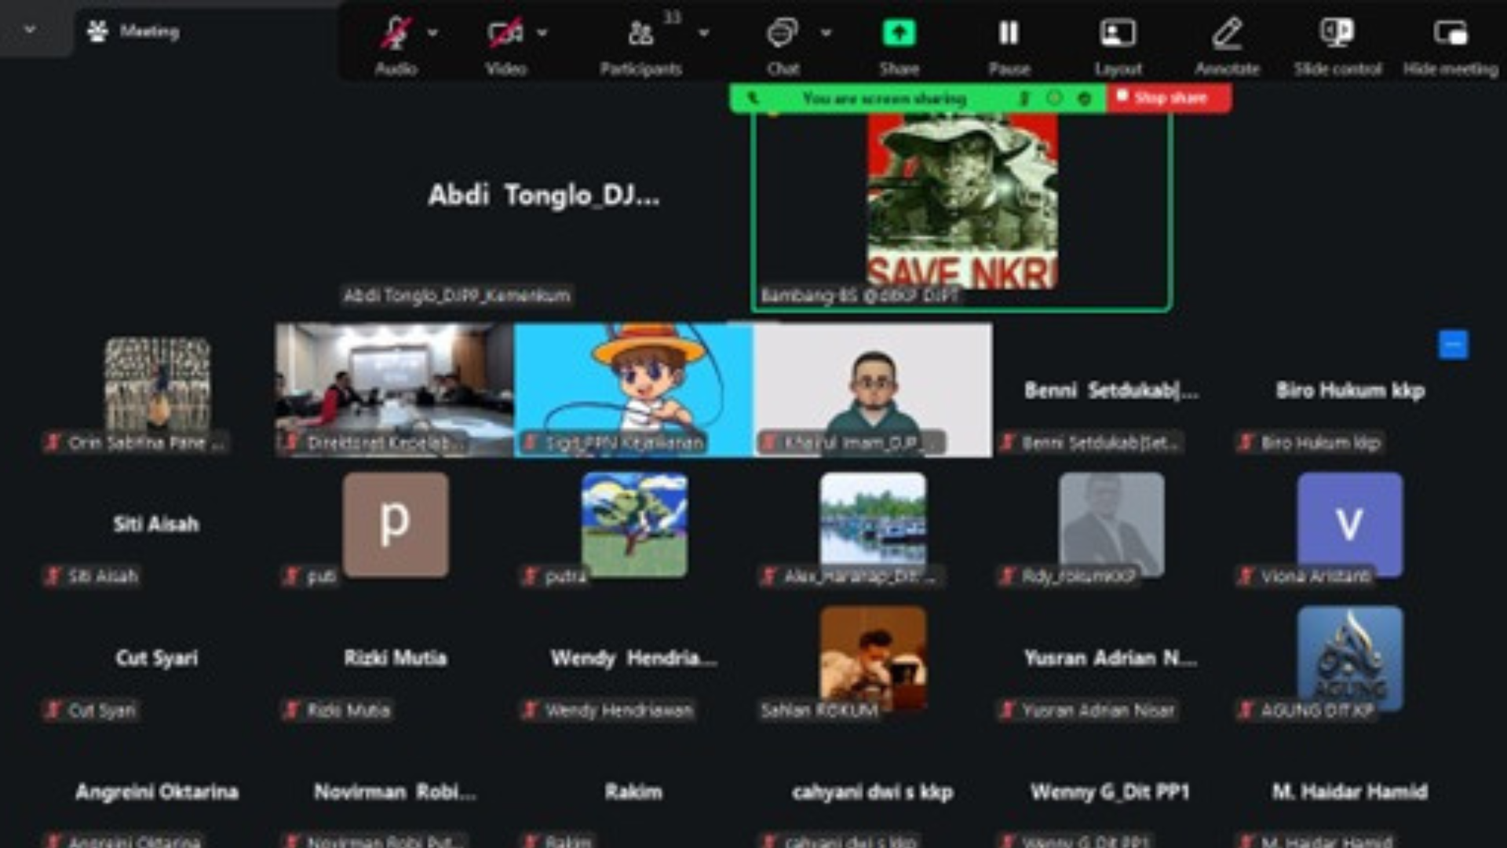Click the red Stop share button
Viewport: 1507px width, 848px height.
click(1169, 98)
